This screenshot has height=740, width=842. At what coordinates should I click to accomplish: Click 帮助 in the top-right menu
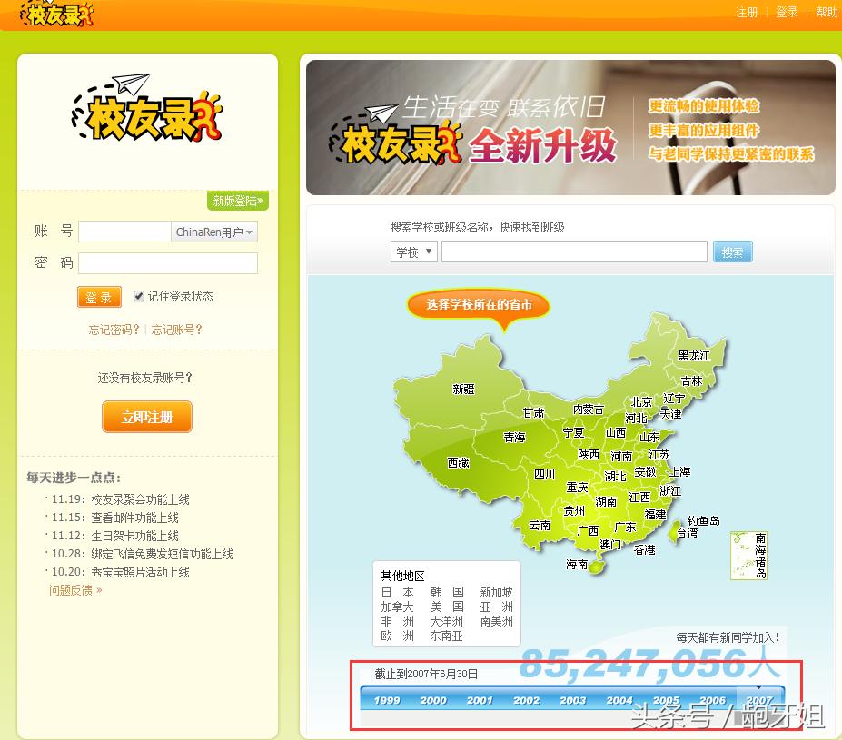point(825,14)
